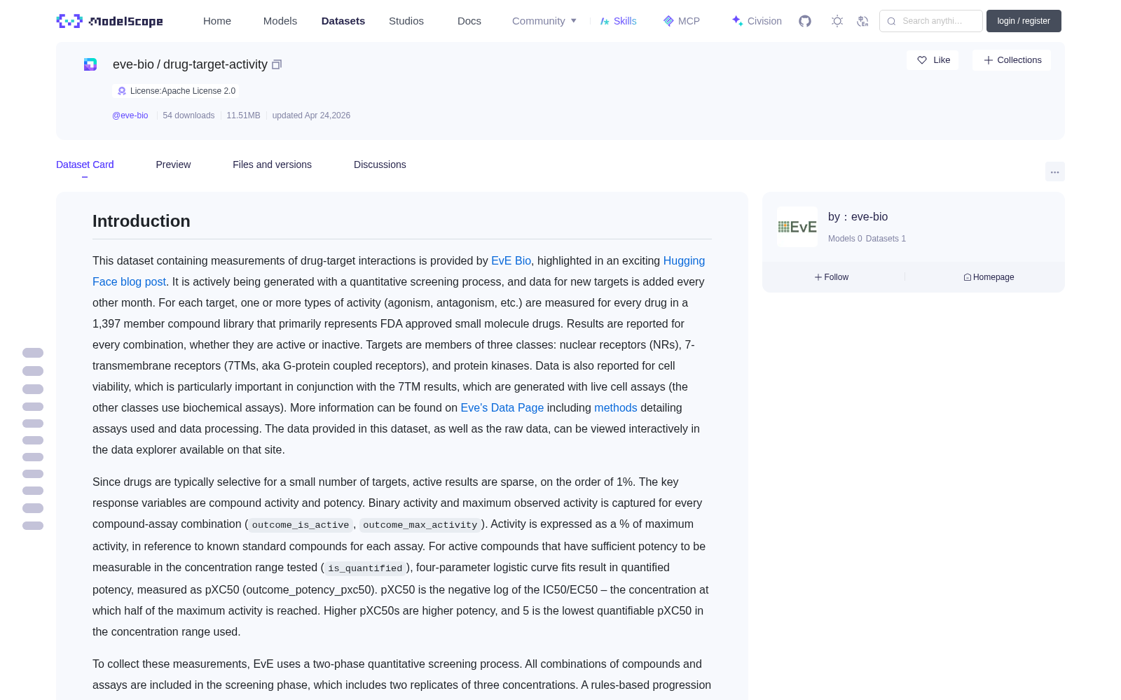Follow the eve-bio organization
The width and height of the screenshot is (1121, 700).
point(832,277)
